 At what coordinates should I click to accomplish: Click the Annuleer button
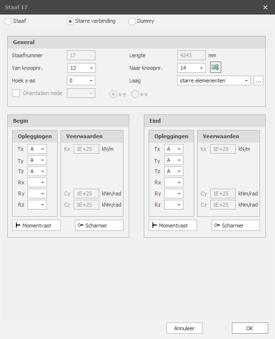pos(184,328)
